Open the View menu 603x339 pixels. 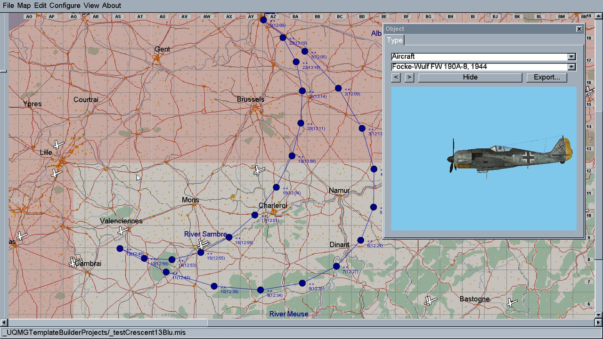click(91, 6)
